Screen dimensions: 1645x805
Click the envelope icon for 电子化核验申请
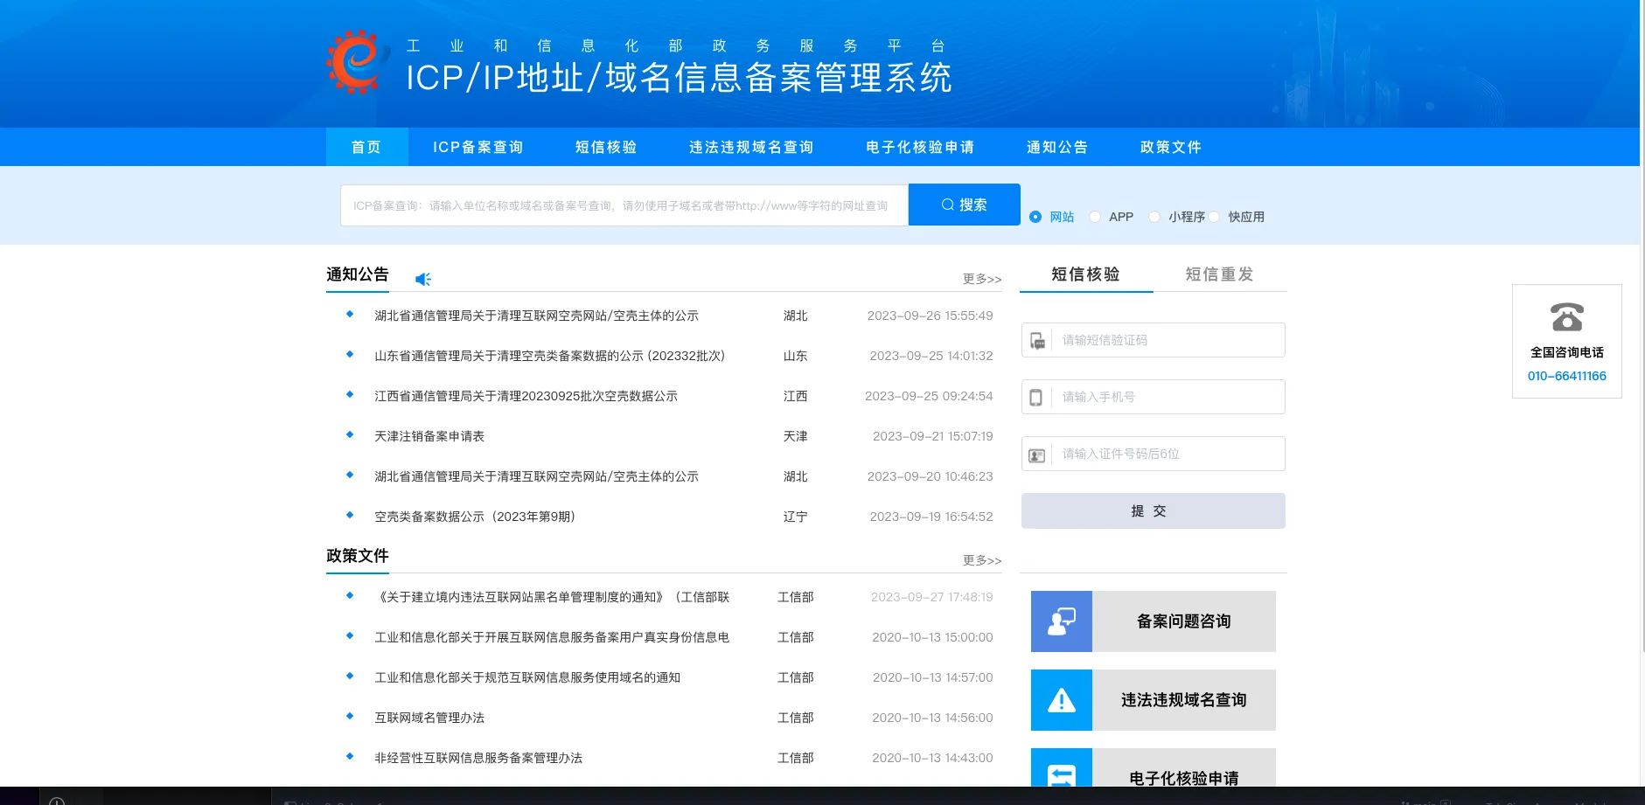1061,774
